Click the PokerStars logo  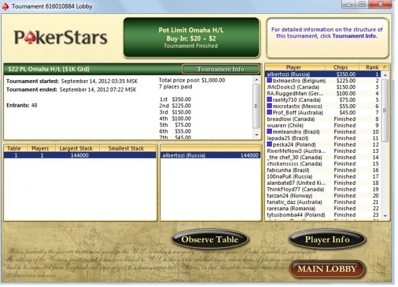pyautogui.click(x=60, y=38)
